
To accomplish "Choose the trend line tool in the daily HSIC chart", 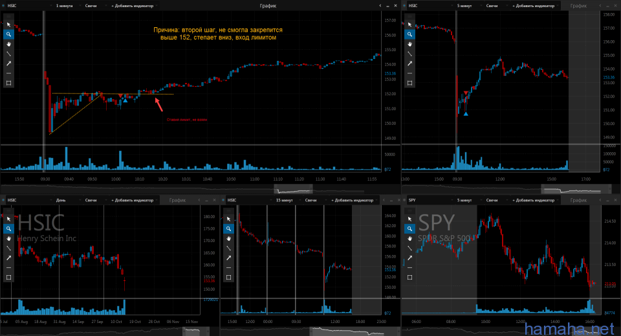I will [8, 248].
